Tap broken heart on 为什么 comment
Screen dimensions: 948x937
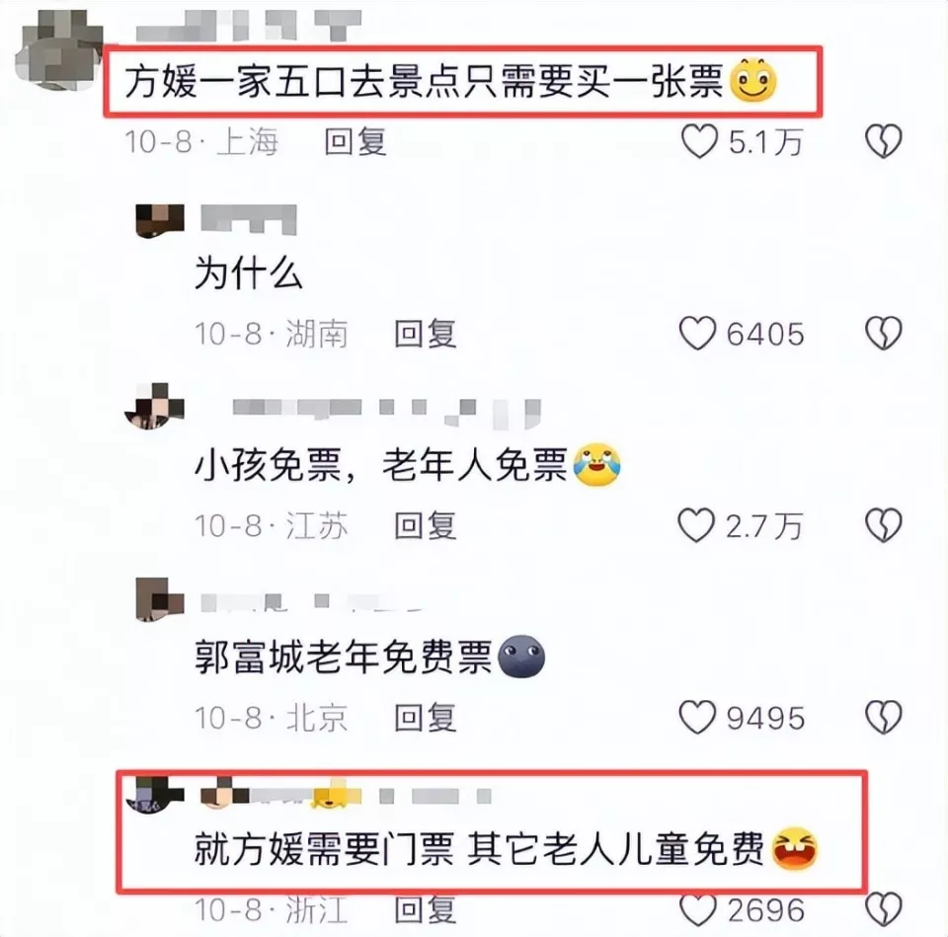[883, 333]
